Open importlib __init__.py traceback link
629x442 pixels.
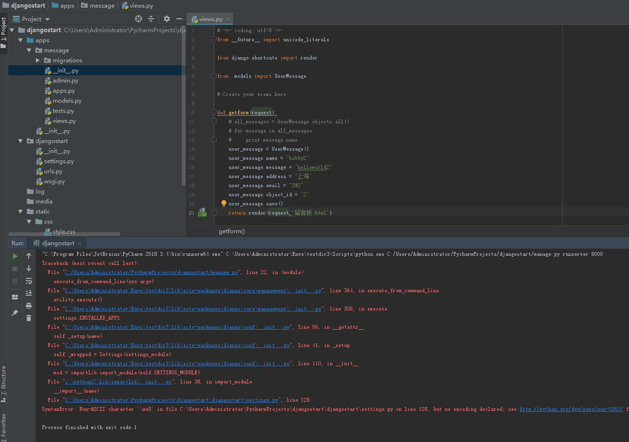[118, 382]
